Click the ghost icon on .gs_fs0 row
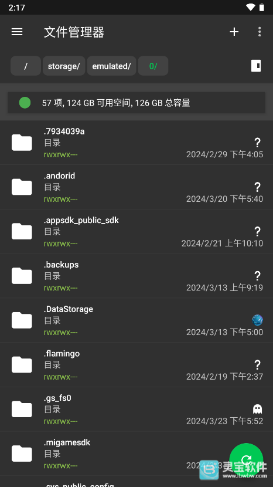The width and height of the screenshot is (273, 487). coord(258,409)
